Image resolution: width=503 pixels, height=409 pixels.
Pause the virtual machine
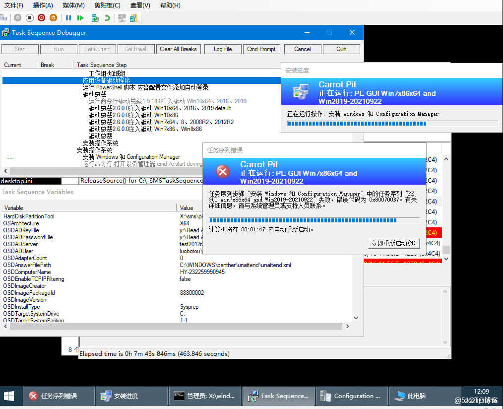(x=68, y=18)
